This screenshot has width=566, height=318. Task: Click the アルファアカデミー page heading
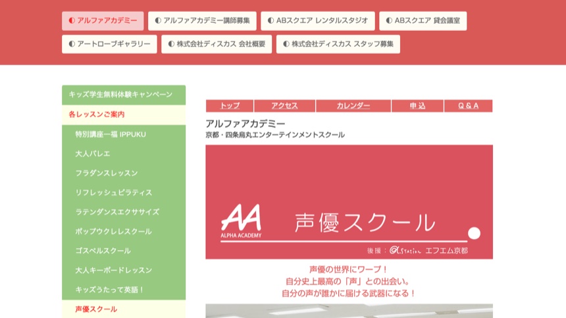click(x=245, y=124)
